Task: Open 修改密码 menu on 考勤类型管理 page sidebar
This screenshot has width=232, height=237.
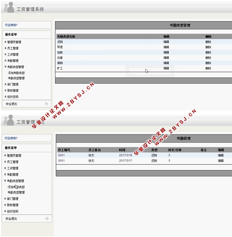Action: [13, 97]
